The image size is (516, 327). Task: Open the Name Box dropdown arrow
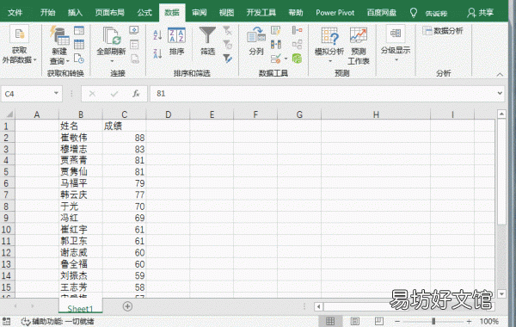pos(56,94)
